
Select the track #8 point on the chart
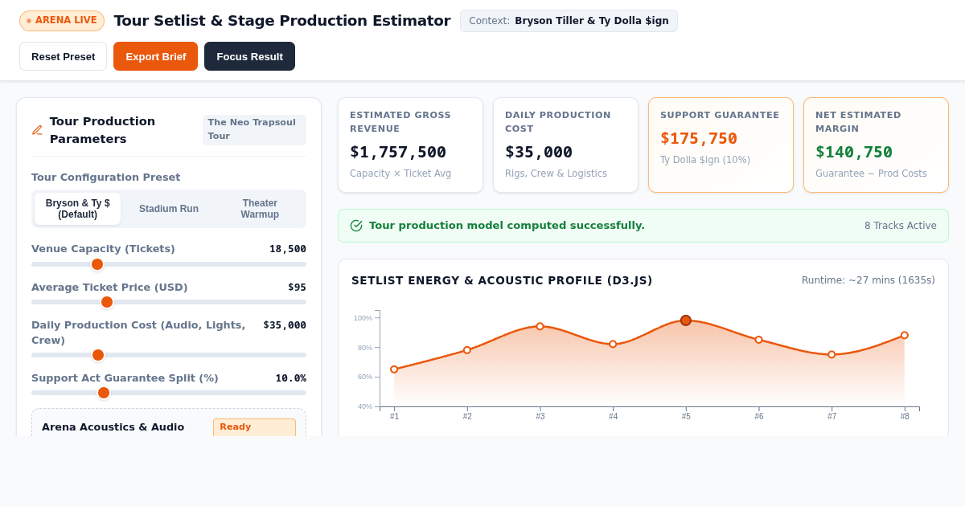pos(905,335)
